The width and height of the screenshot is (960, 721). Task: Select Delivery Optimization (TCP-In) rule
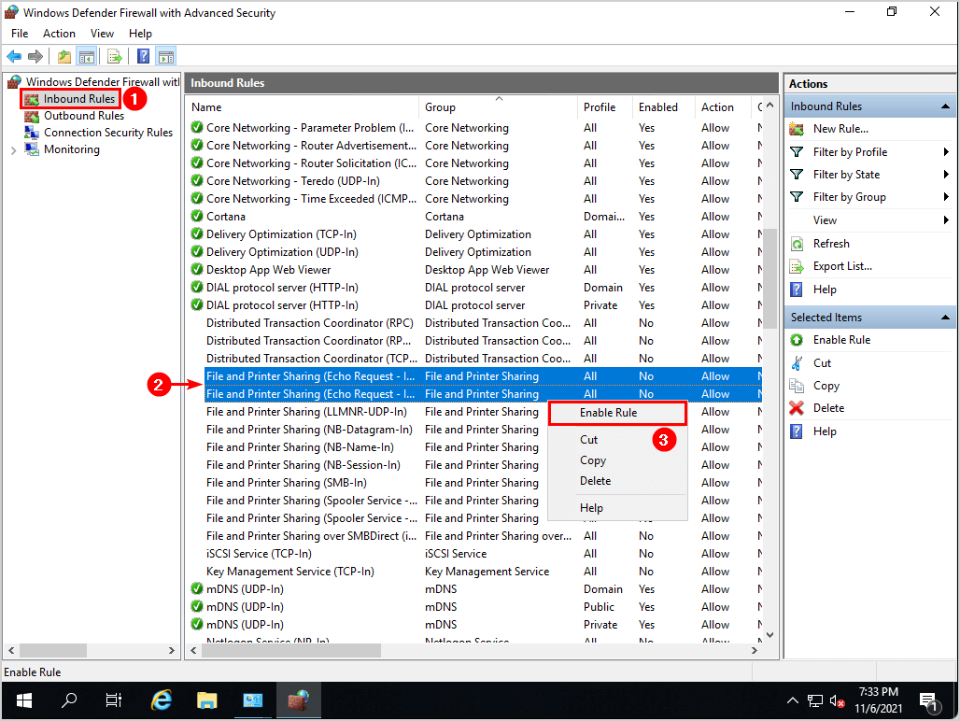281,234
